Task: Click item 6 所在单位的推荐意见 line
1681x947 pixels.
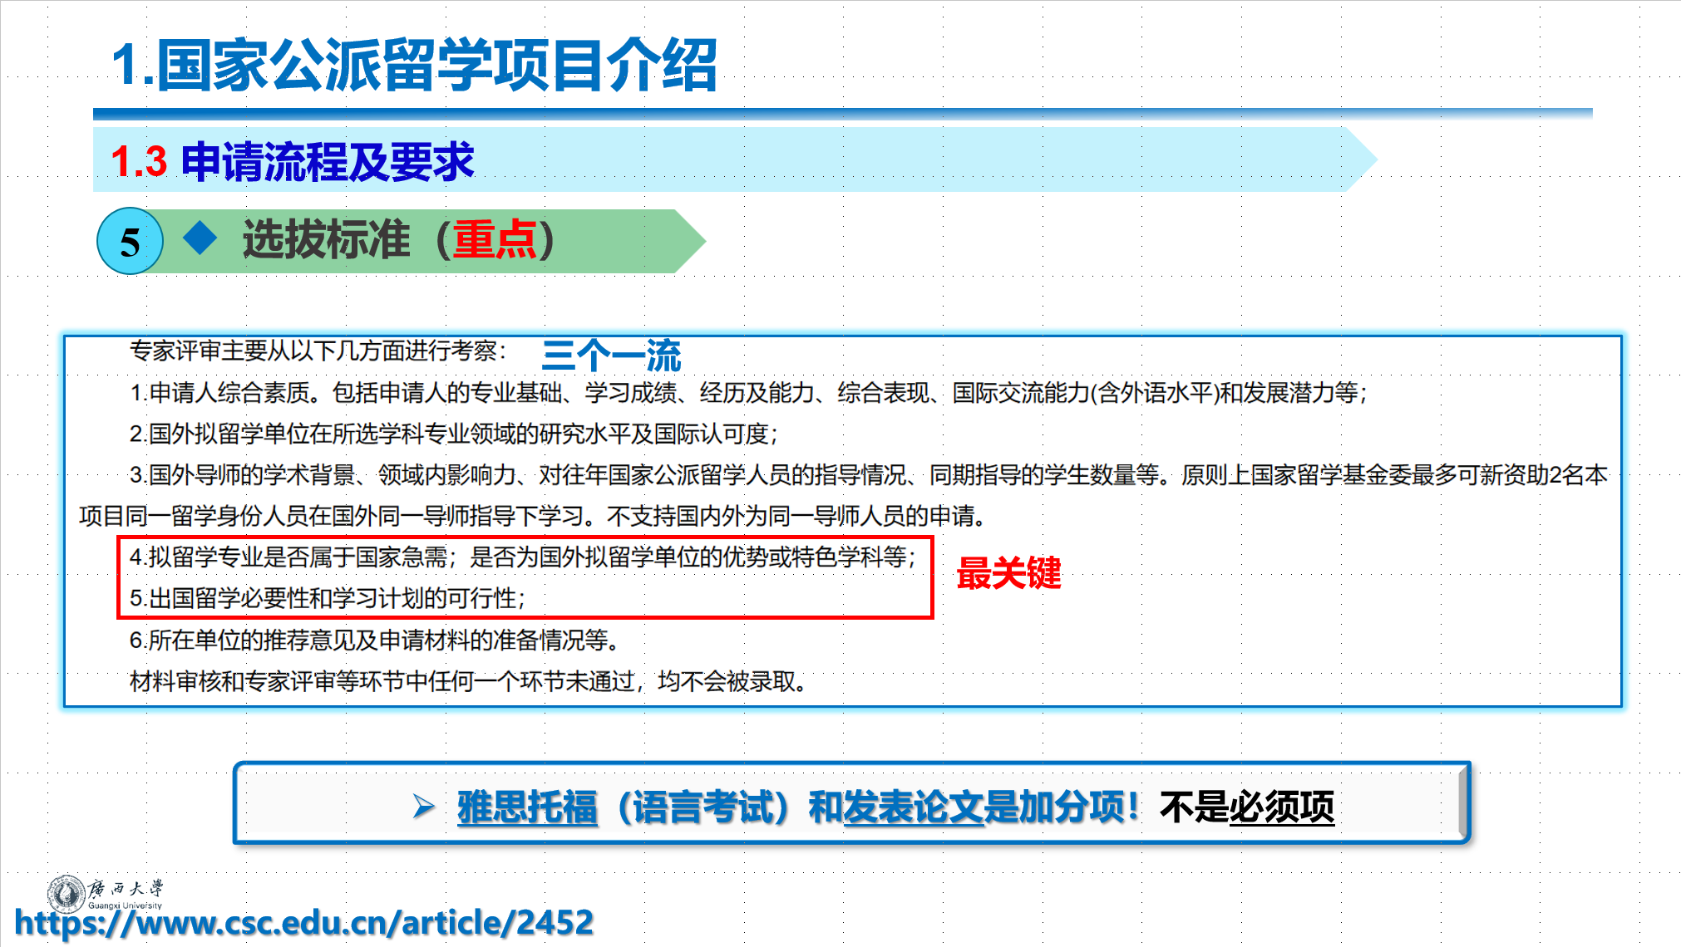Action: click(374, 640)
